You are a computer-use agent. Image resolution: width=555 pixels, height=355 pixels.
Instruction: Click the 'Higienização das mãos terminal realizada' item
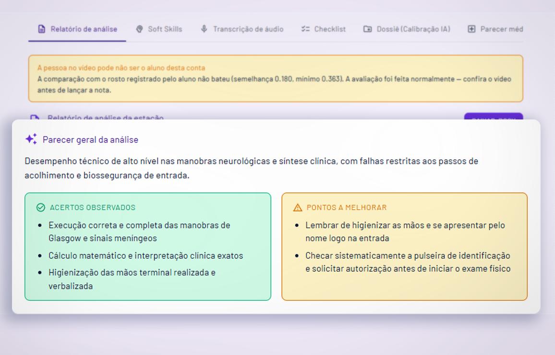(x=132, y=279)
